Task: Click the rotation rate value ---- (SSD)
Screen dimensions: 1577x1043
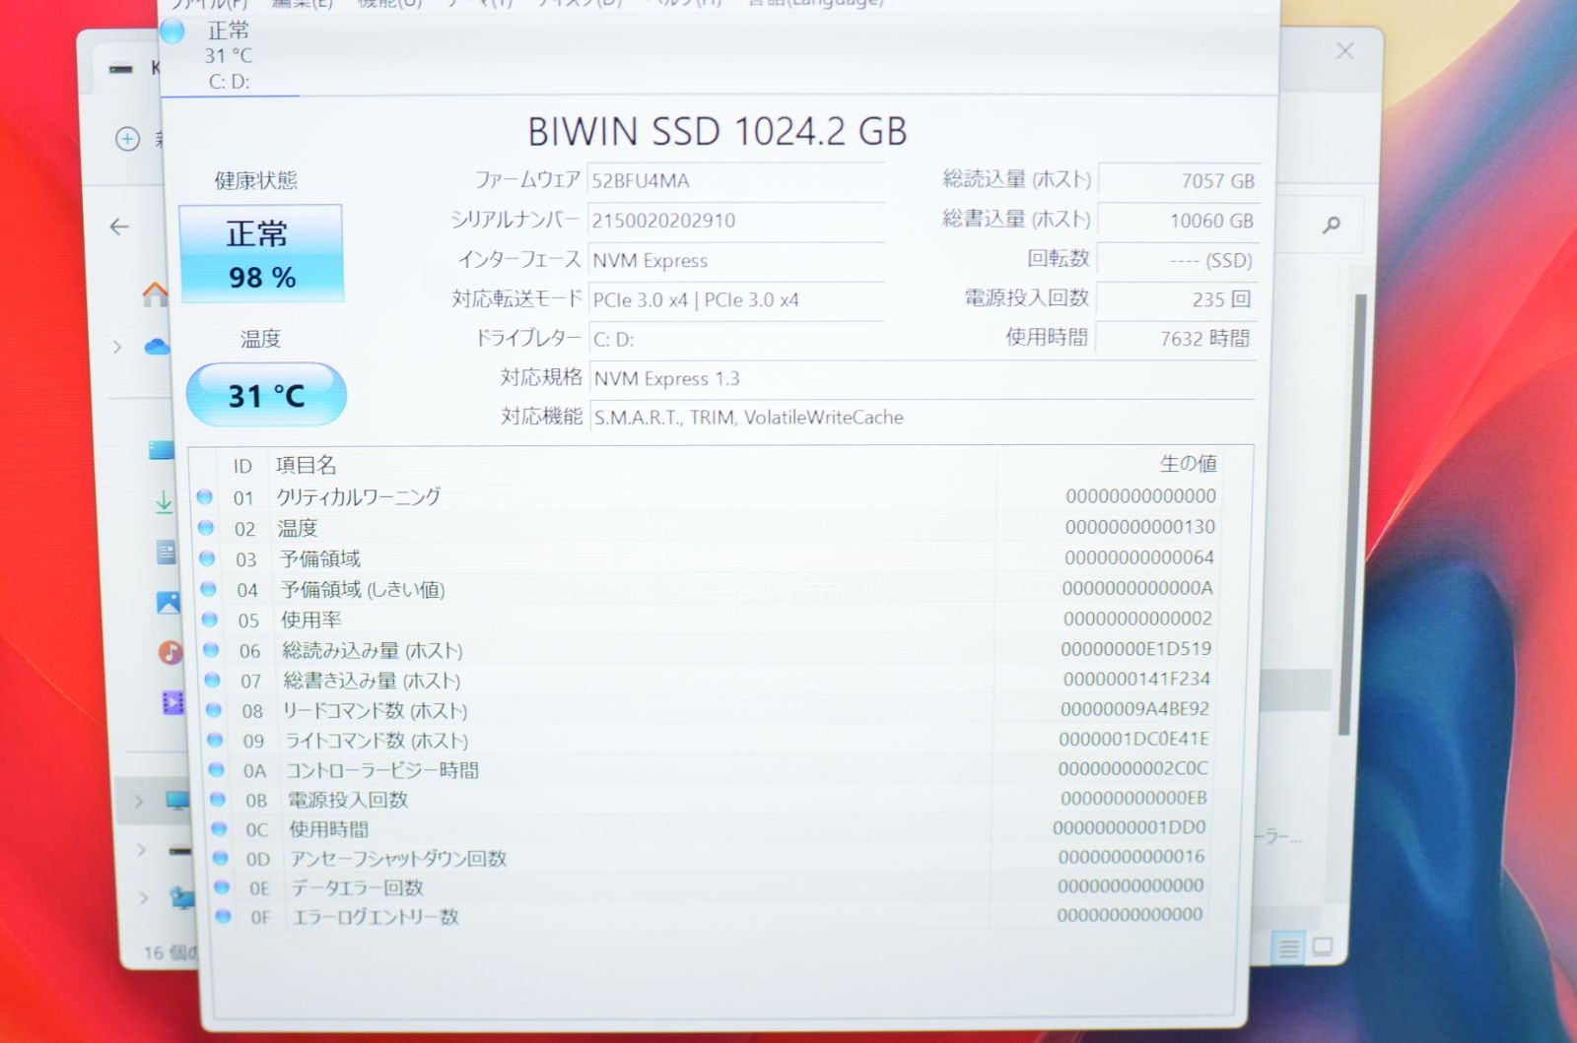Action: point(1177,260)
